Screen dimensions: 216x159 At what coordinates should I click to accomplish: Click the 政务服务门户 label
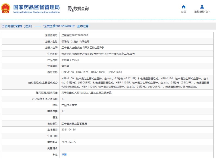tap(202, 12)
